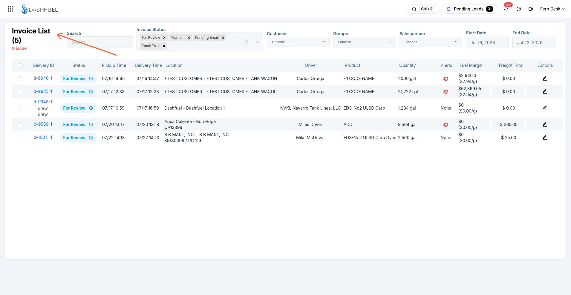Open delivery link d-9940-1
571x295 pixels.
pos(43,78)
